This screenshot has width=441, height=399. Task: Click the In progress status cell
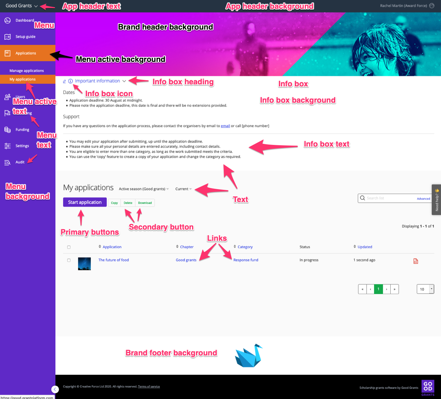point(309,260)
